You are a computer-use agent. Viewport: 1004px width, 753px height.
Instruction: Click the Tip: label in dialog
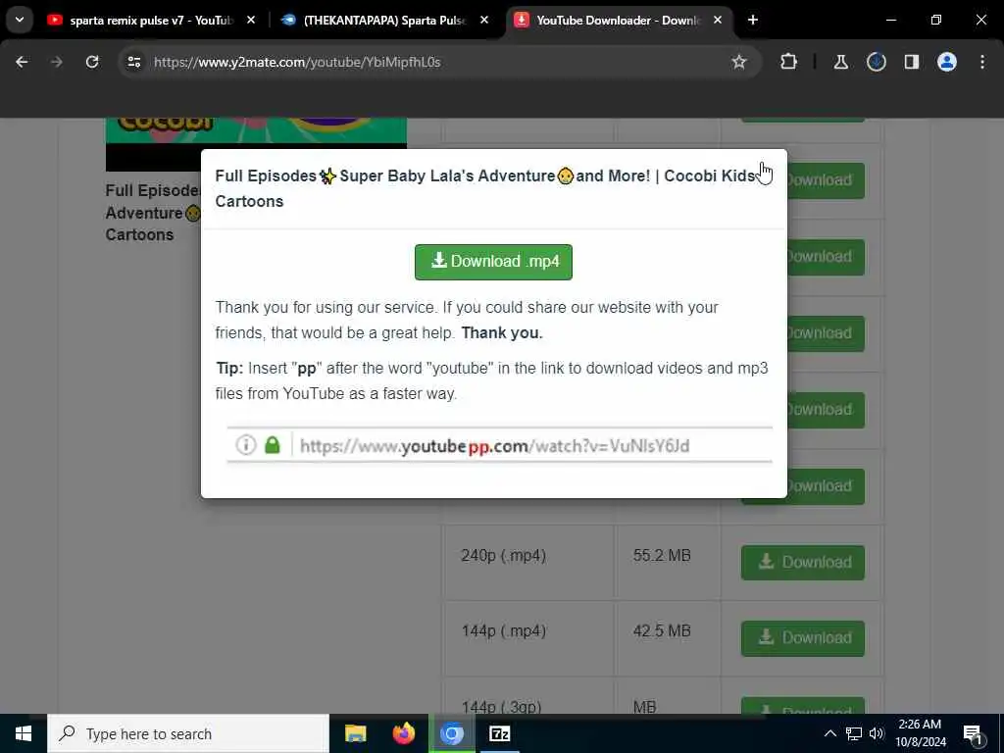[229, 369]
